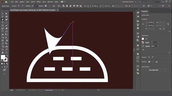Select the Shape Builder tool

(x=3, y=38)
